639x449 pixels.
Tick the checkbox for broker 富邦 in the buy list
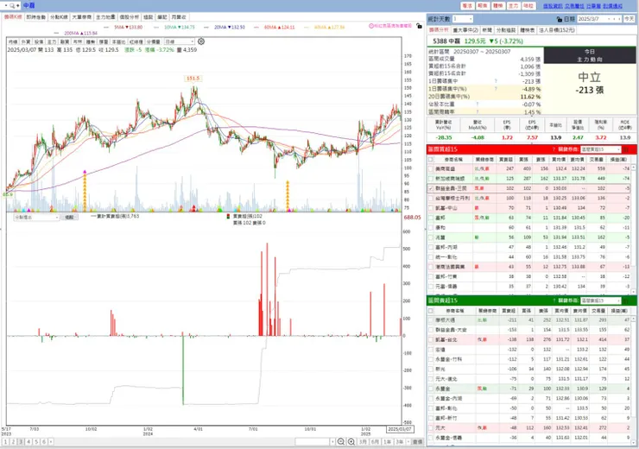(431, 218)
